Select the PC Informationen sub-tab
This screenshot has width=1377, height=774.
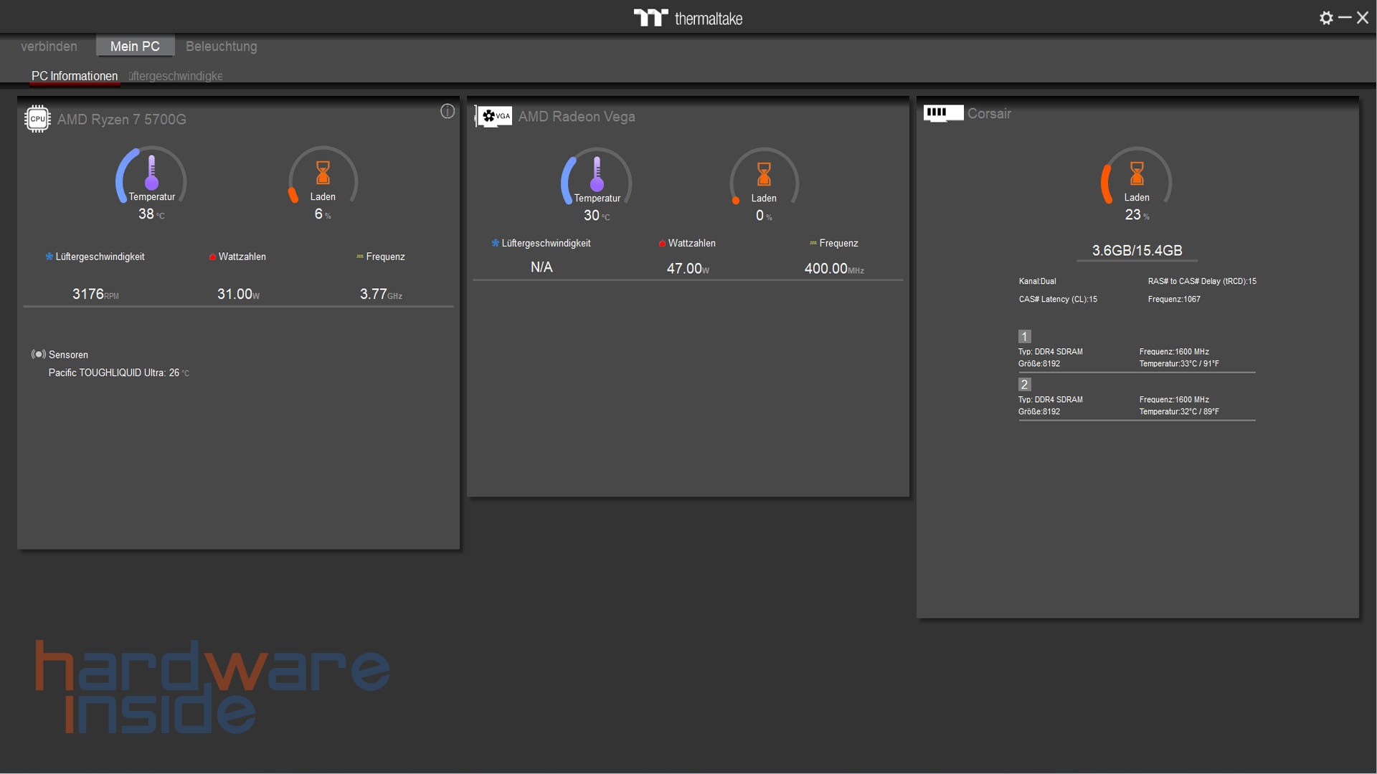[x=75, y=76]
